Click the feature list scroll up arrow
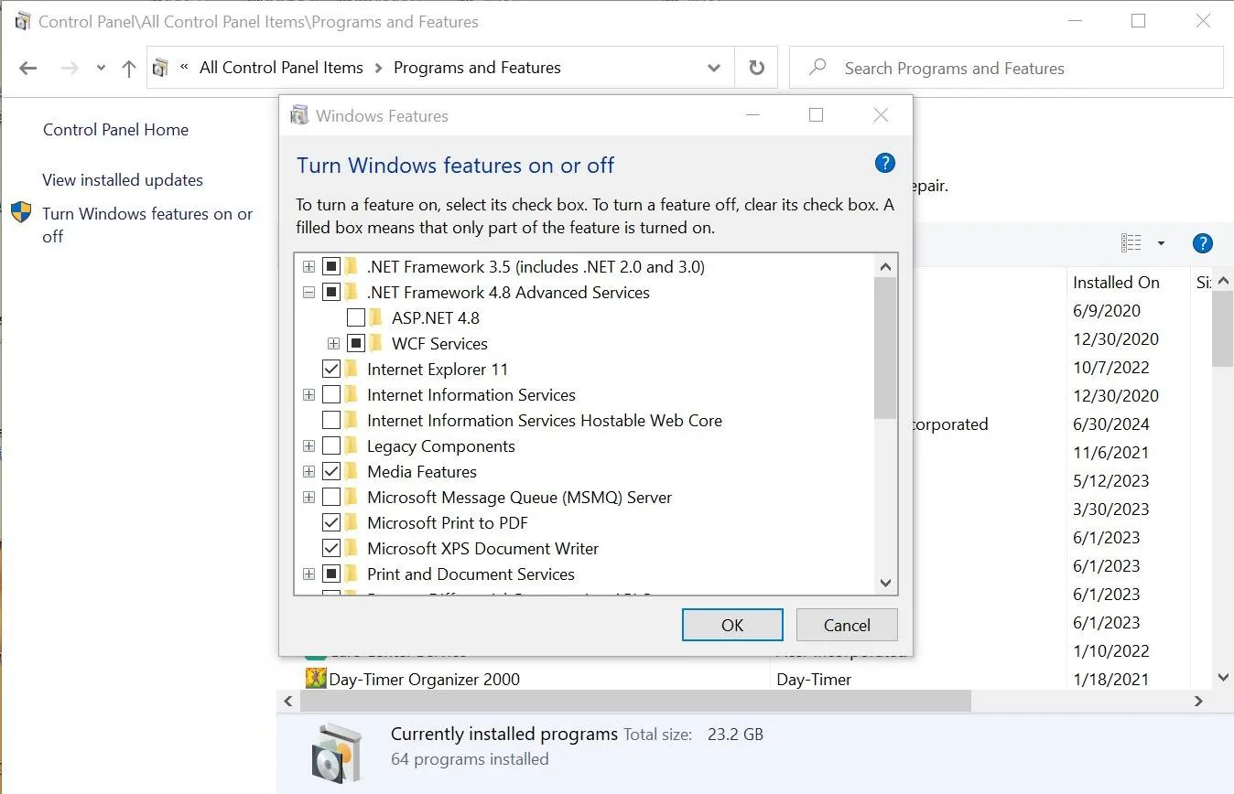 [x=885, y=266]
